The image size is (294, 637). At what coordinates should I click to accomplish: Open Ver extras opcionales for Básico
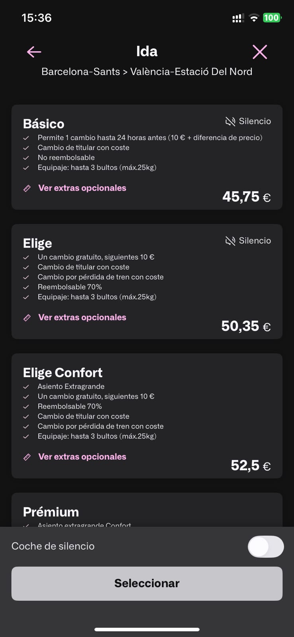[82, 188]
